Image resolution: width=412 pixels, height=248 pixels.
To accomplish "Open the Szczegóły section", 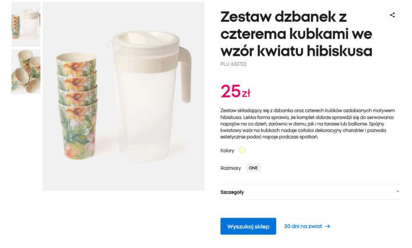I will [232, 192].
